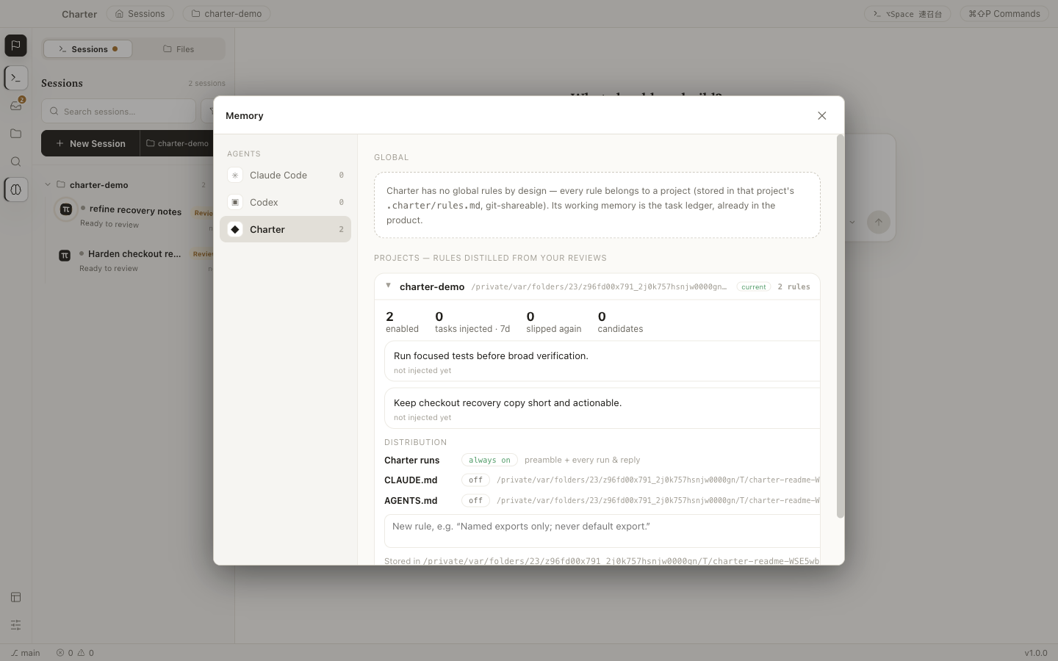Focus the New rule input field
The width and height of the screenshot is (1058, 661).
(x=602, y=531)
